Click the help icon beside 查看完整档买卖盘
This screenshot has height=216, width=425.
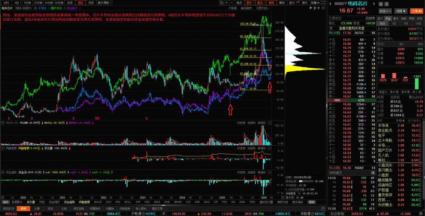coord(331,28)
